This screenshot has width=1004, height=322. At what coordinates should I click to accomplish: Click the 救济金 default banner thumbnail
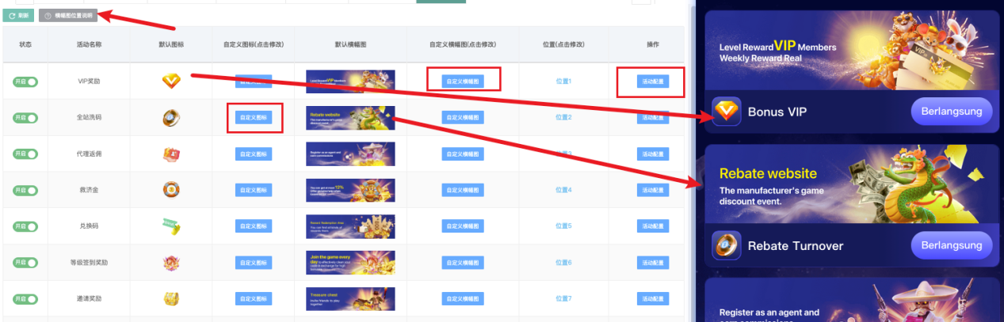pyautogui.click(x=350, y=190)
